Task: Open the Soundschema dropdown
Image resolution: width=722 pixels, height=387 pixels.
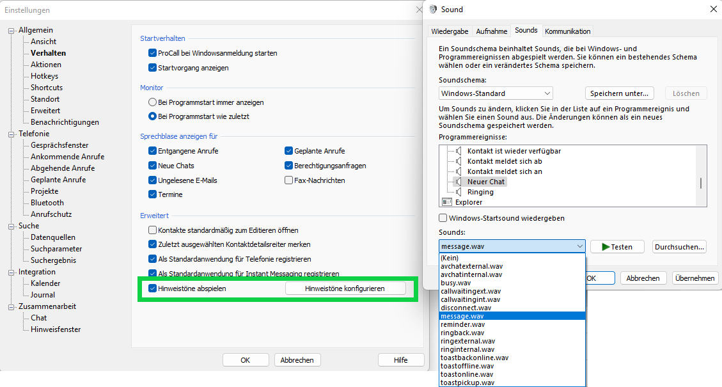Action: (496, 93)
